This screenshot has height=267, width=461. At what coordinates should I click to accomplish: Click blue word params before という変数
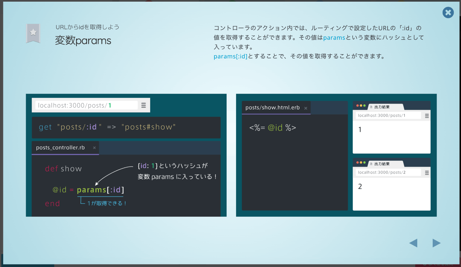pos(334,38)
